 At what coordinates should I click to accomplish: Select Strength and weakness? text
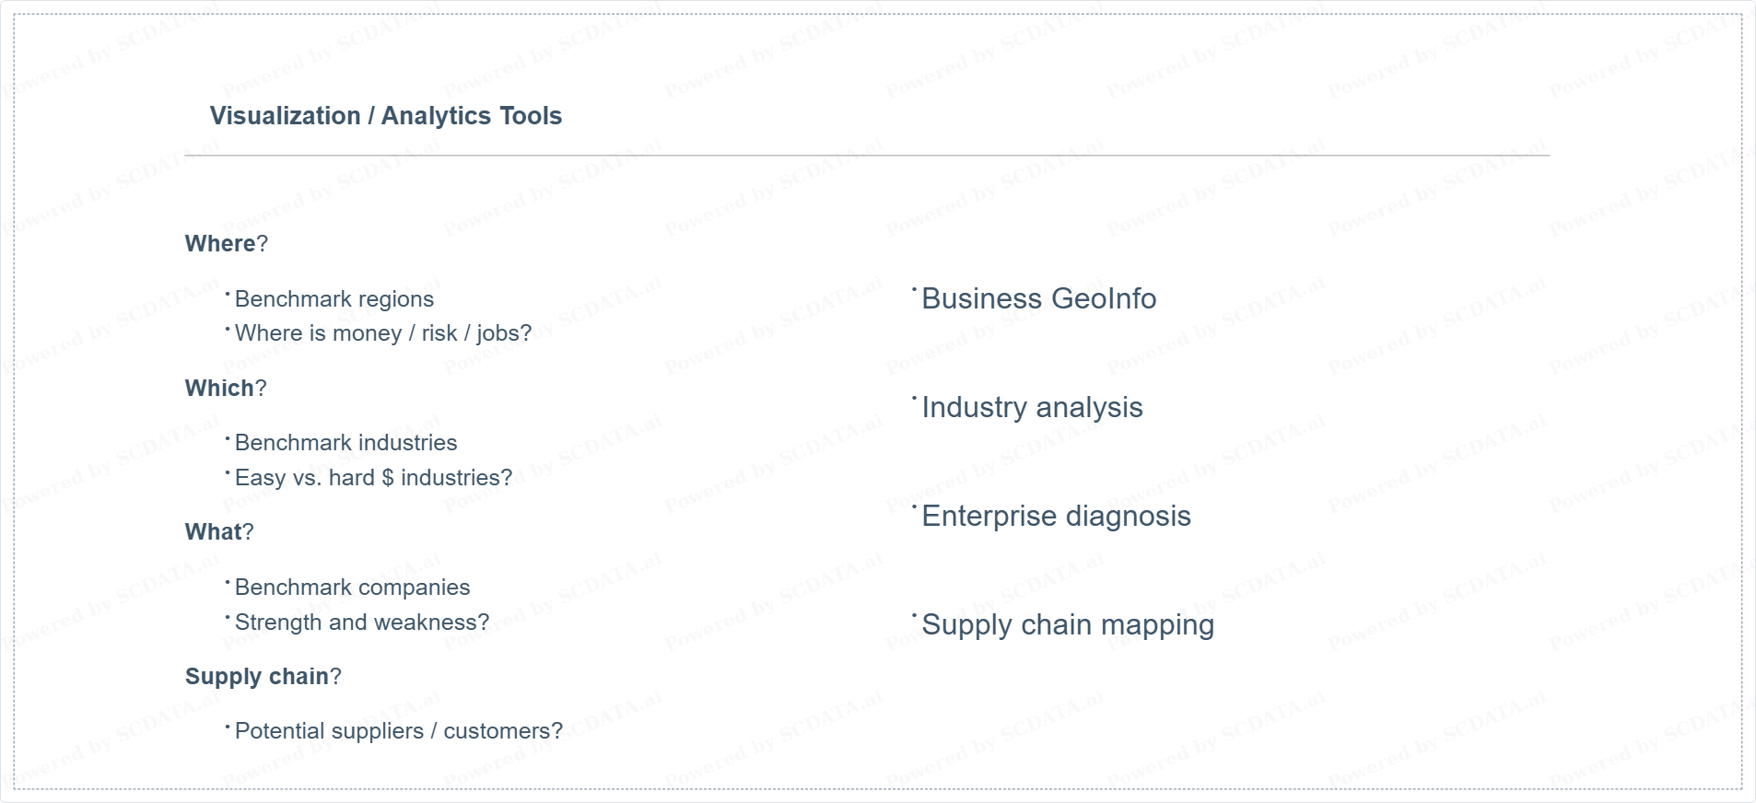point(362,623)
